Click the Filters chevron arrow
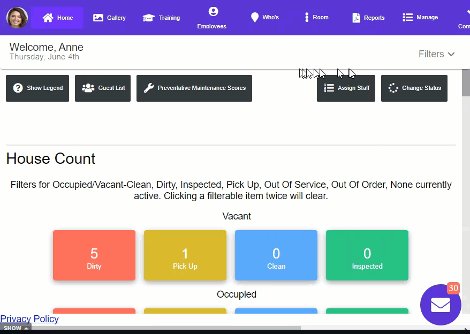Viewport: 470px width, 334px height. pos(451,54)
